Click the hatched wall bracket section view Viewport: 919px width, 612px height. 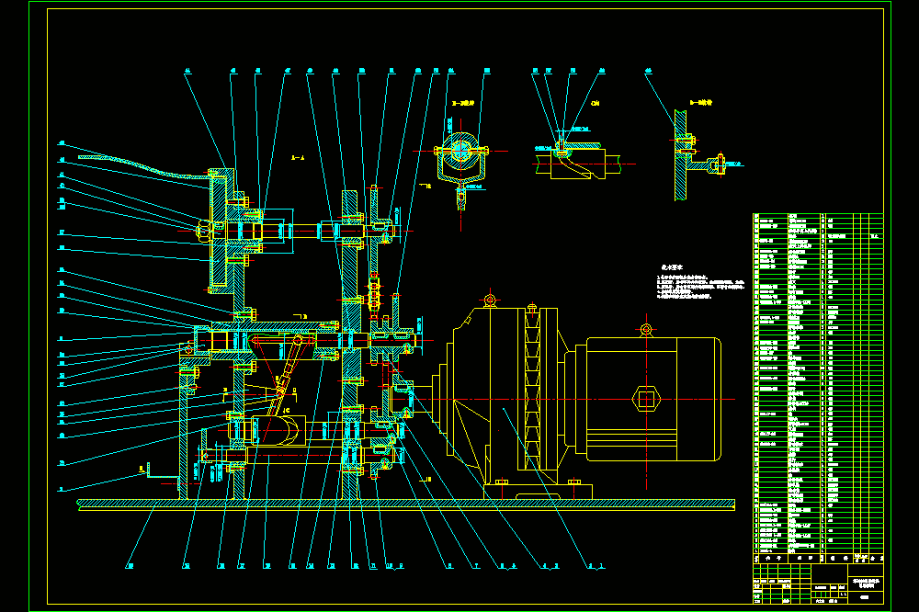pyautogui.click(x=700, y=154)
